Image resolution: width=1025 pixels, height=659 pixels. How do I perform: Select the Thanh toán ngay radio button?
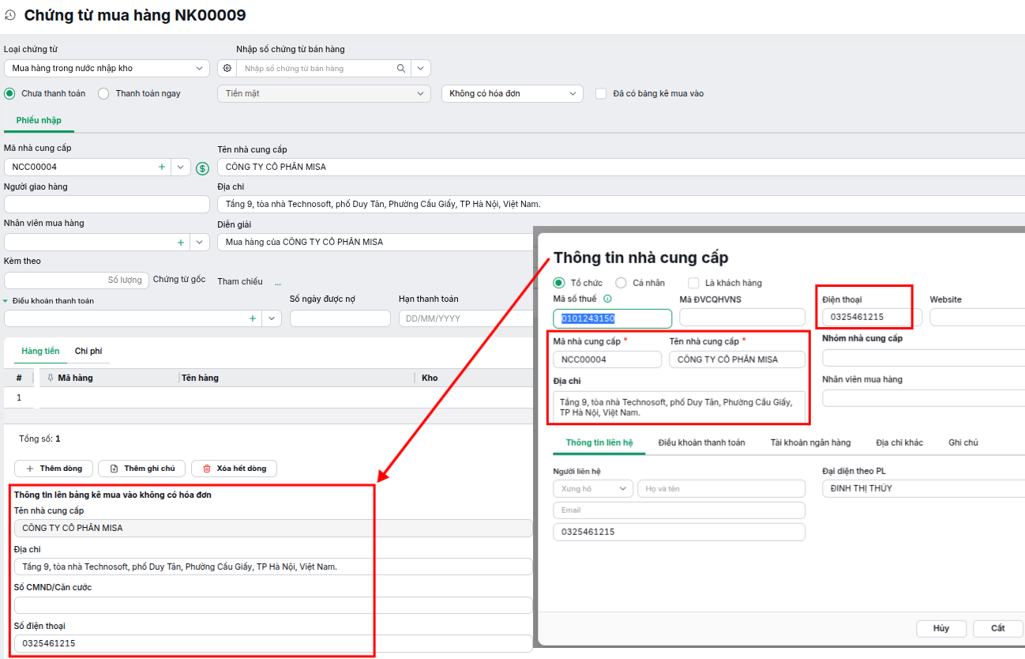tap(103, 93)
